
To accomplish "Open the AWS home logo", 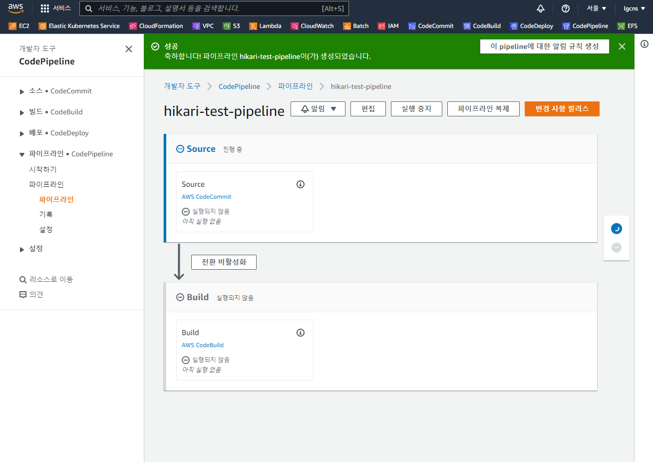I will 15,8.
